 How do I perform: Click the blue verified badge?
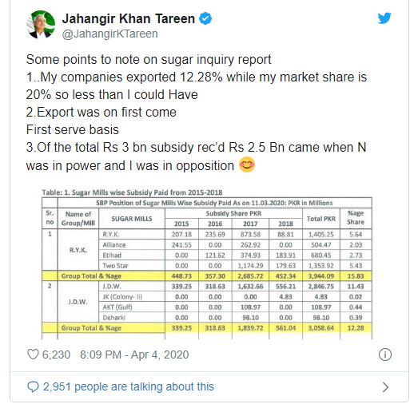pos(205,18)
